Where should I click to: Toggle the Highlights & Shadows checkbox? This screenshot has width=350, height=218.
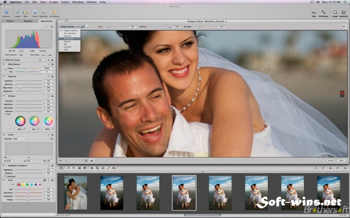[6, 166]
